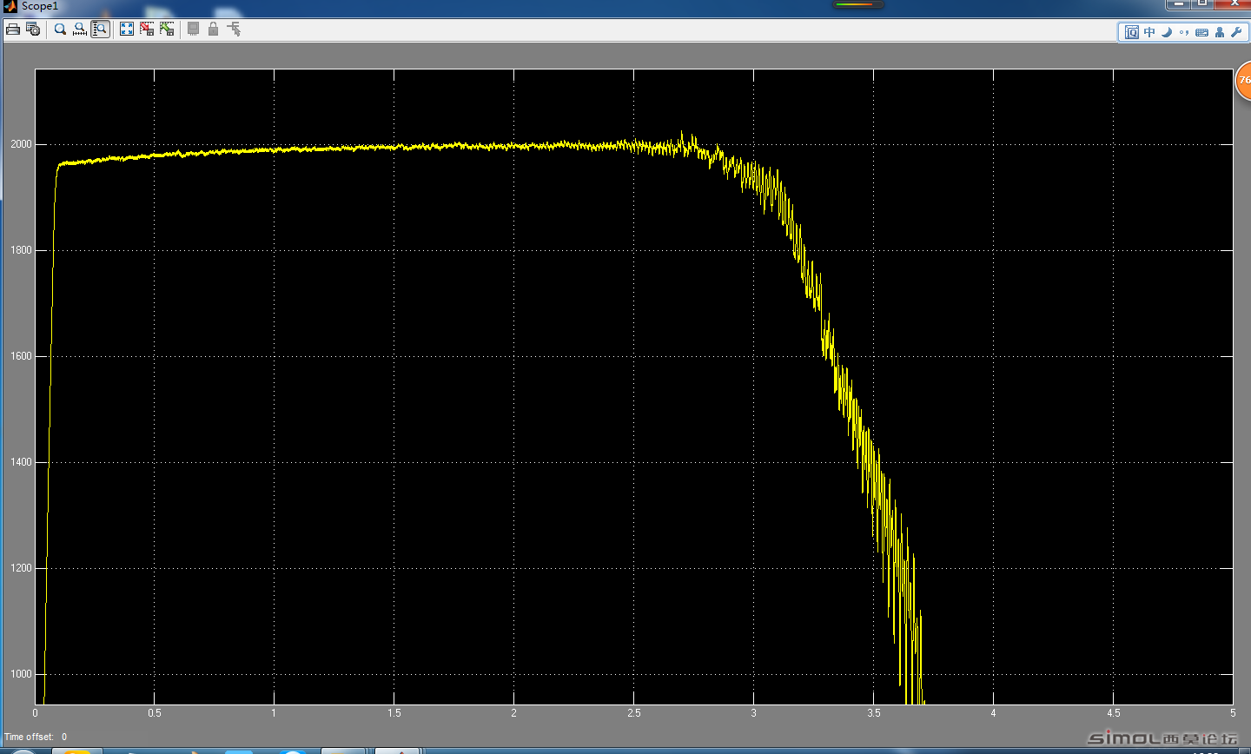Click the greyed Floating scope icon

click(193, 30)
